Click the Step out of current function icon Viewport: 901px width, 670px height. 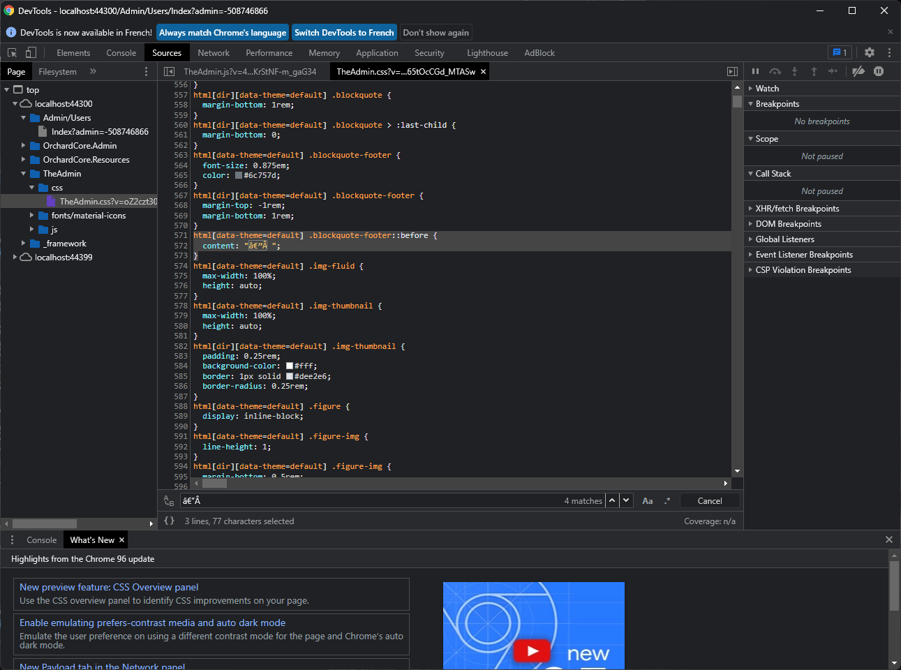814,70
